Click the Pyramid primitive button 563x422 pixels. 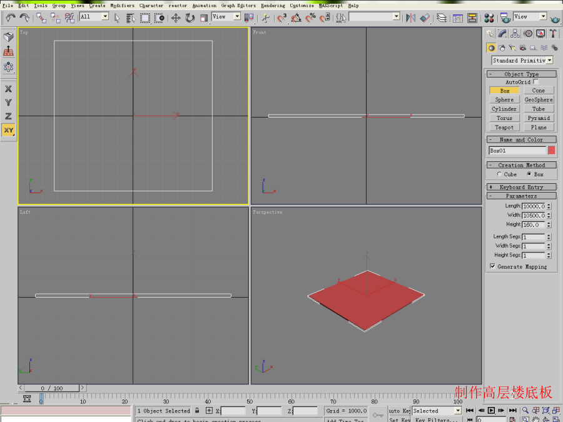point(539,118)
